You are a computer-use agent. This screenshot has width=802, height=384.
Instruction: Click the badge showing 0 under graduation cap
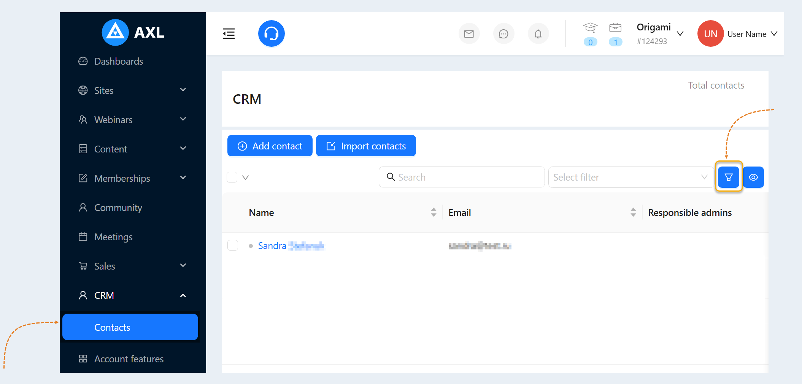[590, 42]
